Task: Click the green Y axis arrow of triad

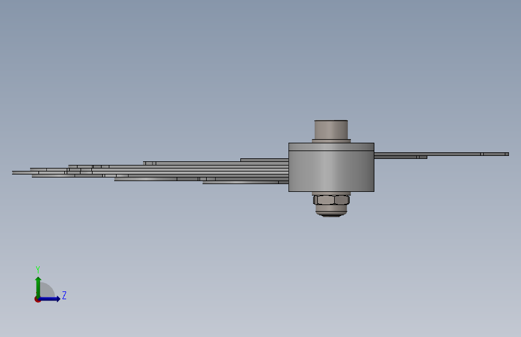Action: click(x=38, y=287)
